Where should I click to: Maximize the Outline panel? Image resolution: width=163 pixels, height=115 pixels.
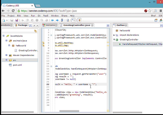tap(161, 25)
